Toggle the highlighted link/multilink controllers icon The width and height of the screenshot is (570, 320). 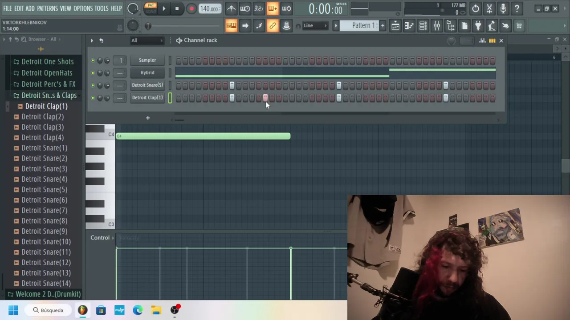coord(273,26)
